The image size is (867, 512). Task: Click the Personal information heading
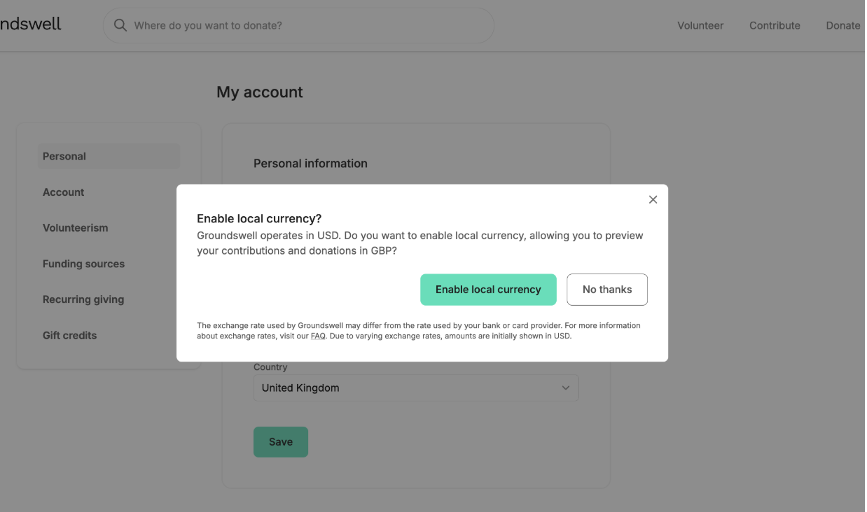(310, 163)
